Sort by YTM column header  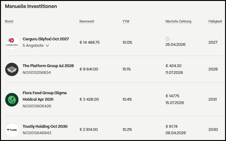pyautogui.click(x=126, y=21)
